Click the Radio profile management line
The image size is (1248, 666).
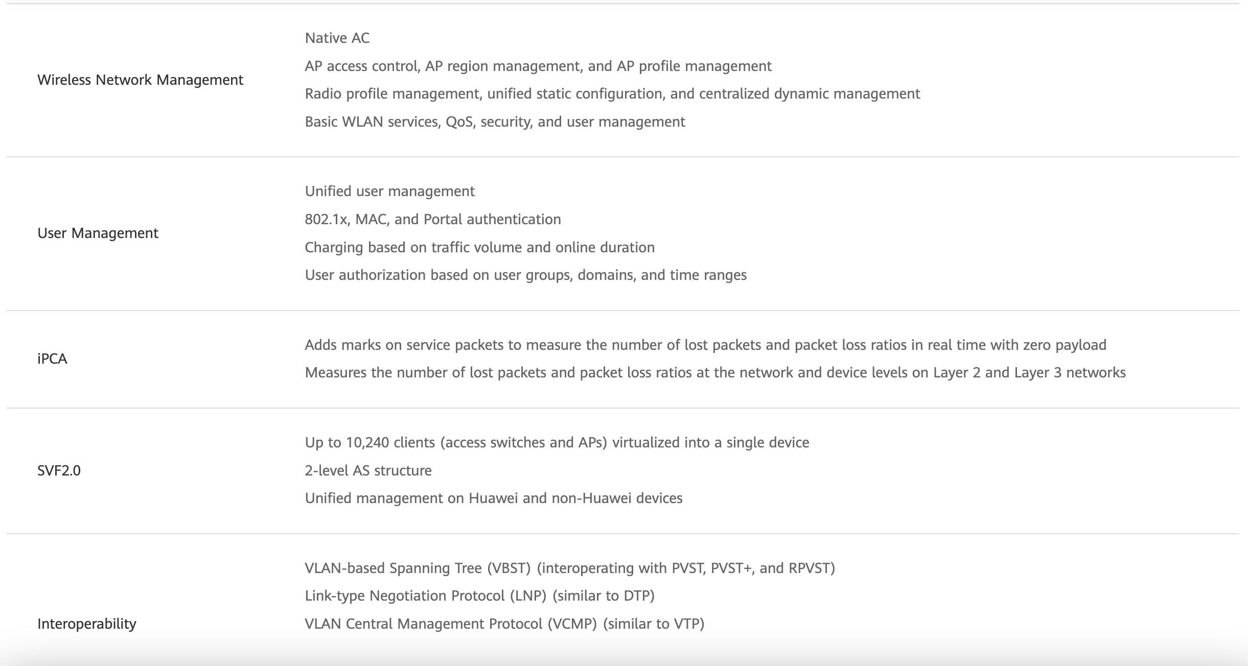(612, 94)
